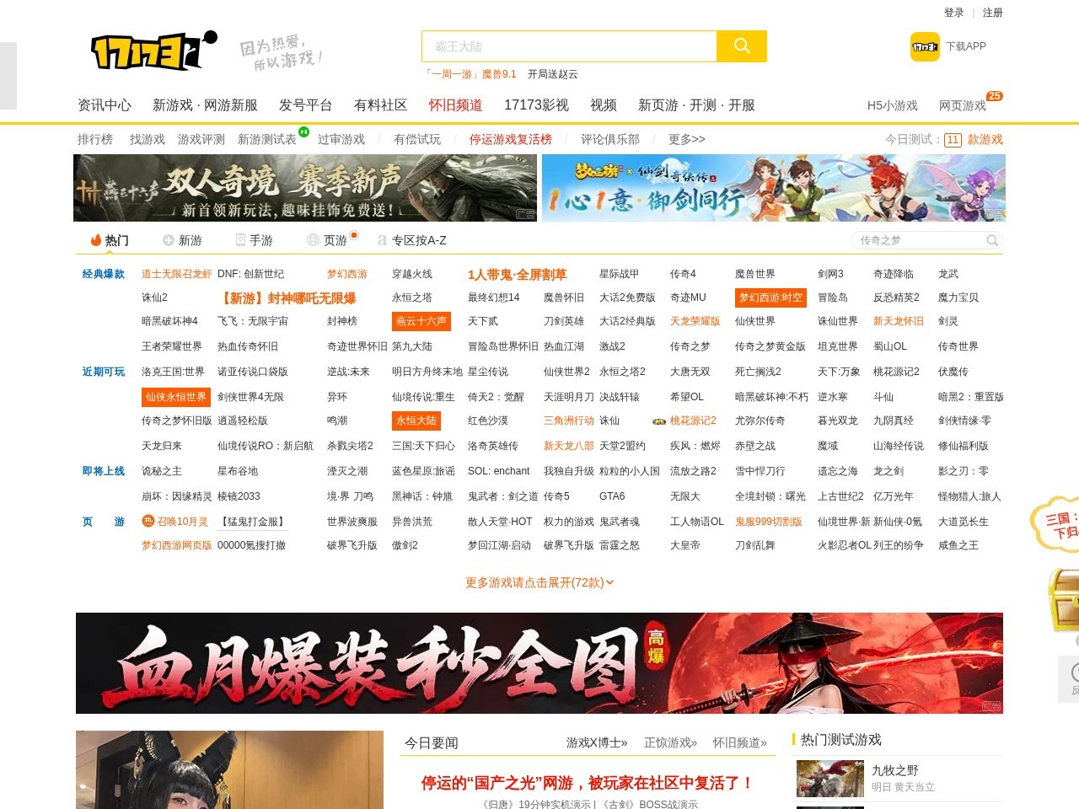The height and width of the screenshot is (809, 1079).
Task: Open 发号平台 in main navigation
Action: (x=305, y=105)
